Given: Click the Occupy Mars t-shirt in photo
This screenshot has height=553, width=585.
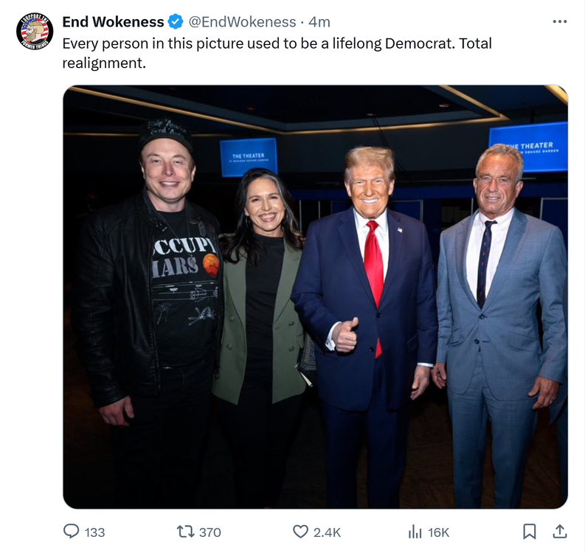Looking at the screenshot, I should point(184,280).
